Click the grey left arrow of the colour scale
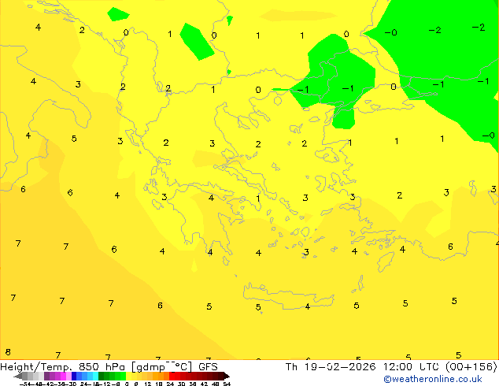Screen dimensions: 499x386 (18, 377)
